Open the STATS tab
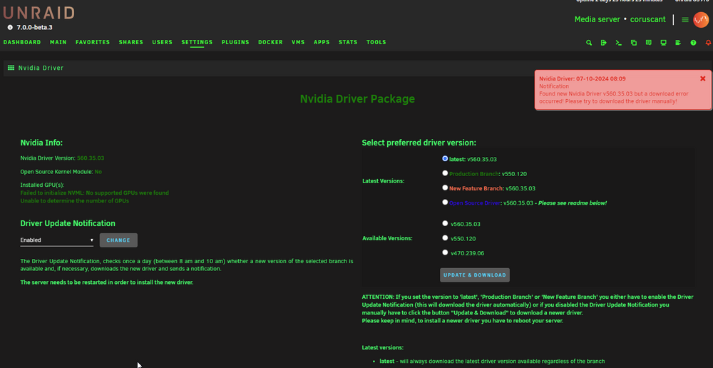 point(348,42)
